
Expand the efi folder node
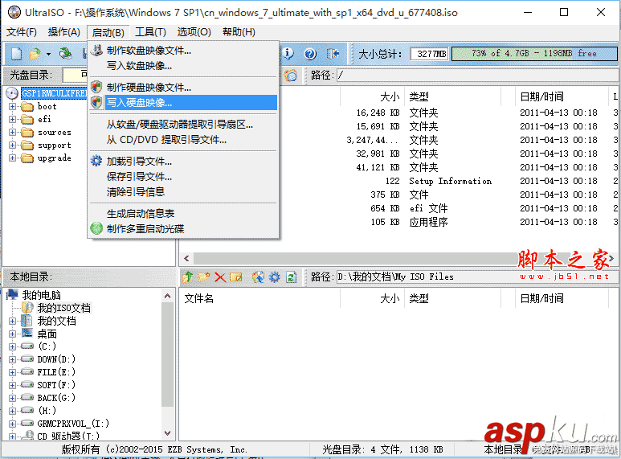click(13, 119)
